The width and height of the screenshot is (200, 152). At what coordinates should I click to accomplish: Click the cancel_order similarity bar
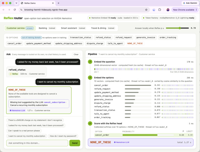pyautogui.click(x=138, y=85)
